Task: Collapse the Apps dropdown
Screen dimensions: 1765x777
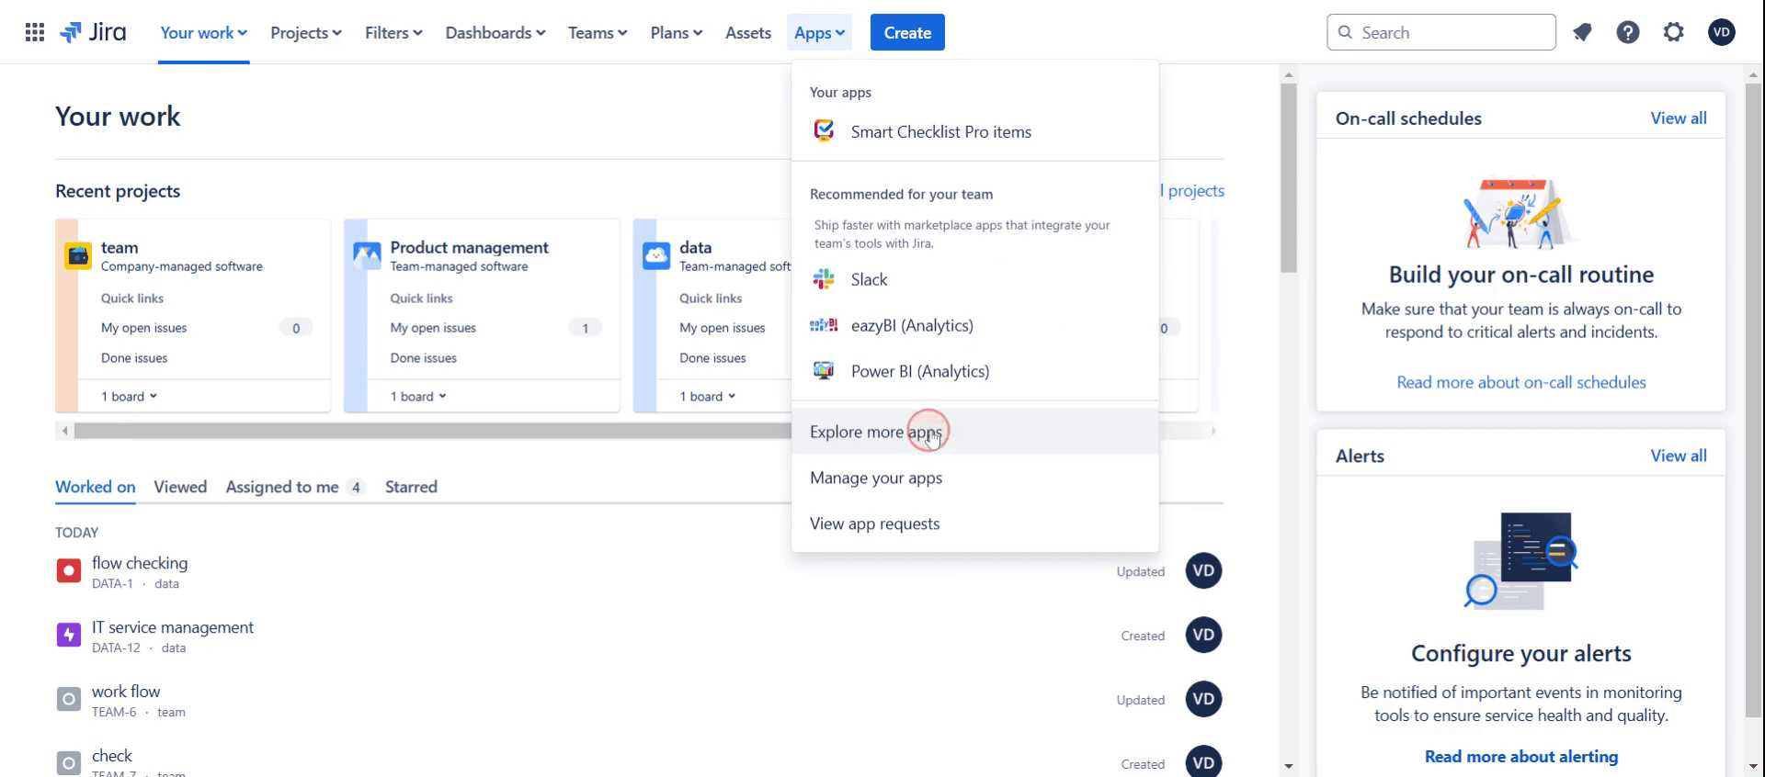Action: (x=819, y=33)
